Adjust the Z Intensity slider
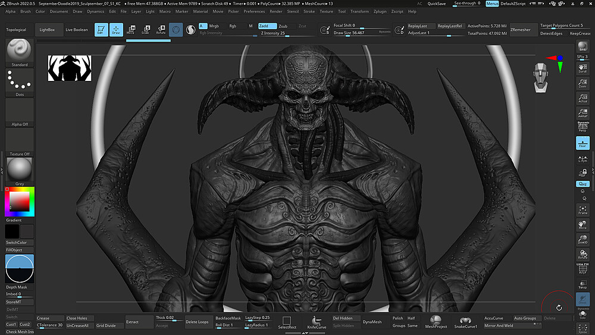595x335 pixels. click(287, 33)
